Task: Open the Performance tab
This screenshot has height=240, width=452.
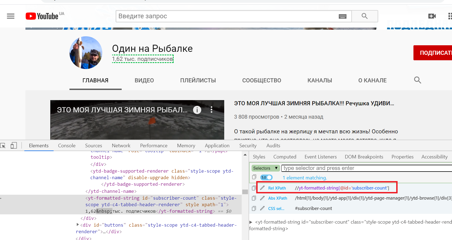Action: coord(154,146)
